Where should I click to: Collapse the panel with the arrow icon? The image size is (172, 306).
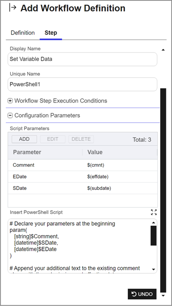click(13, 8)
